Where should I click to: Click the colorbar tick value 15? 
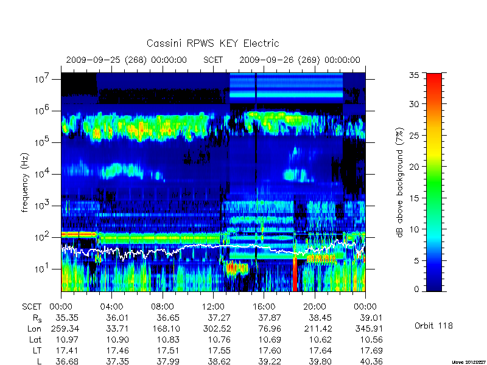[414, 198]
